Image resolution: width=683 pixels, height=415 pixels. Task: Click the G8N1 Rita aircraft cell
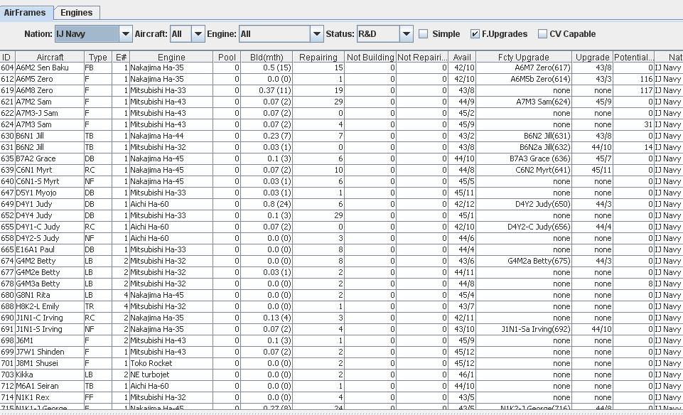(50, 295)
